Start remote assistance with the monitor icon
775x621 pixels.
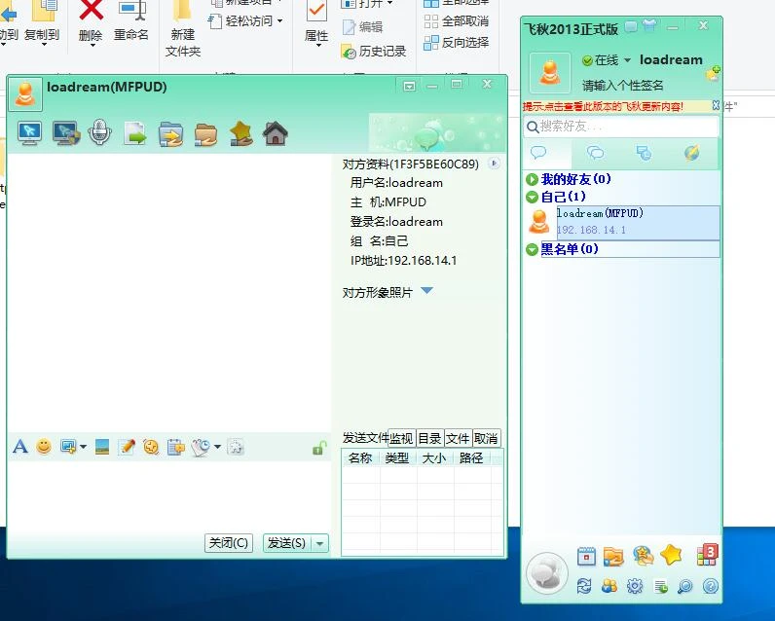click(29, 133)
